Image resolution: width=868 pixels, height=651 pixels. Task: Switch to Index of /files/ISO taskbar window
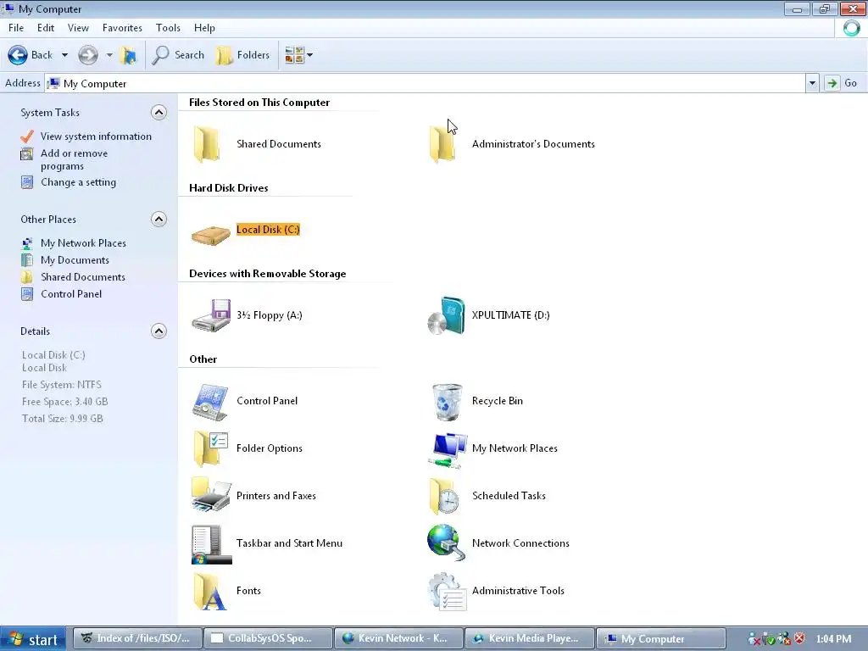click(x=137, y=639)
